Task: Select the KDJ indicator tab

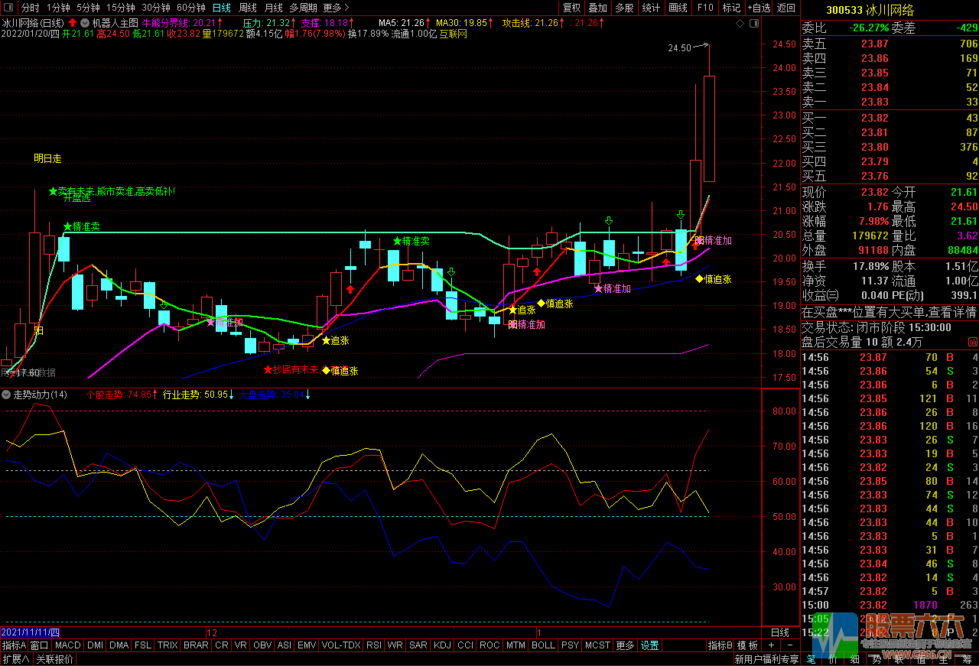Action: point(442,645)
